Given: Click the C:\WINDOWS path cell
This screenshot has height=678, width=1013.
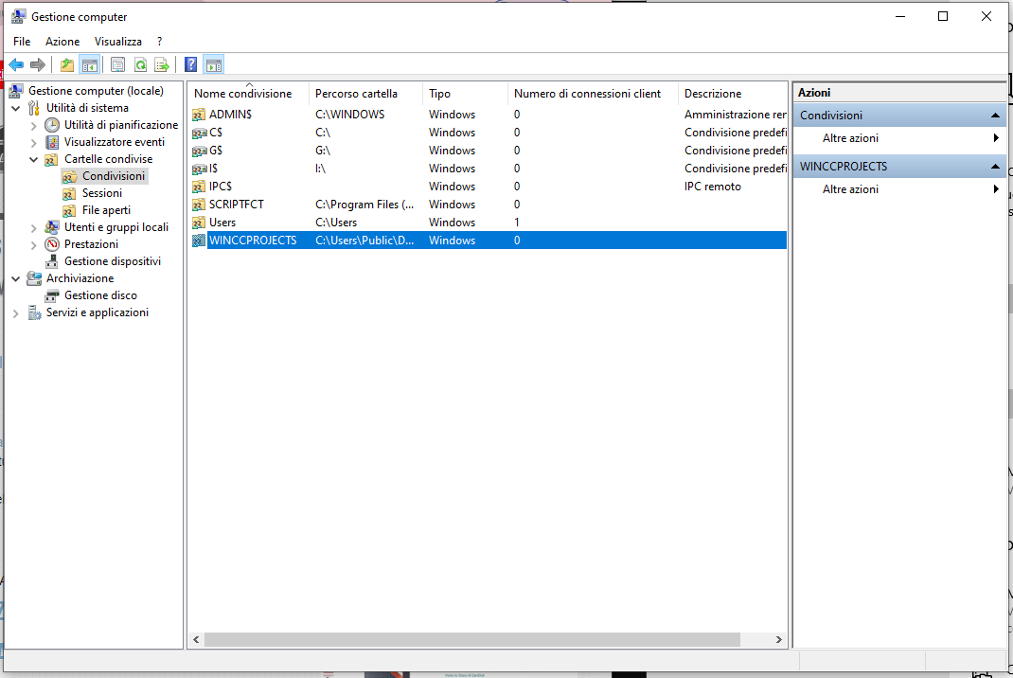Looking at the screenshot, I should (350, 115).
